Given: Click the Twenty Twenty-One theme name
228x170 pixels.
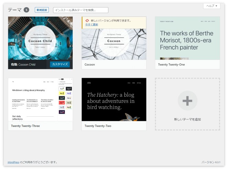Looking at the screenshot, I should click(172, 64).
